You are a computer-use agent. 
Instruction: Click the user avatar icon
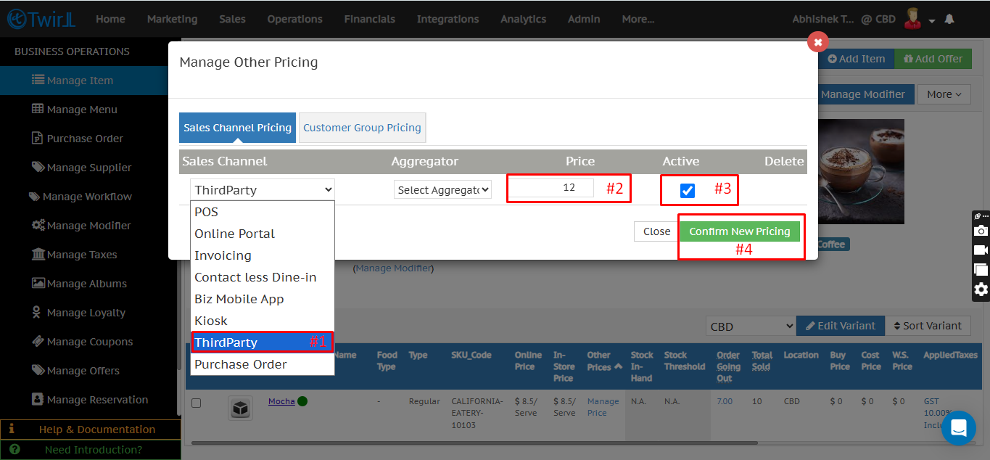pos(912,20)
